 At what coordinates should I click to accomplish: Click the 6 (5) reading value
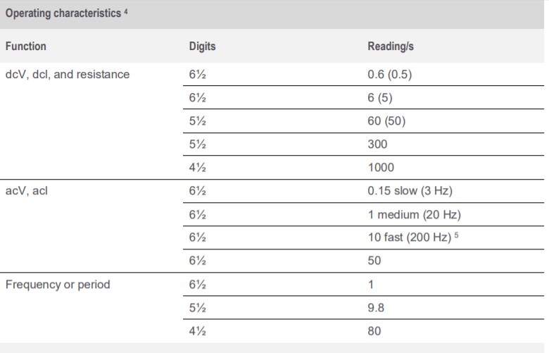[x=380, y=97]
